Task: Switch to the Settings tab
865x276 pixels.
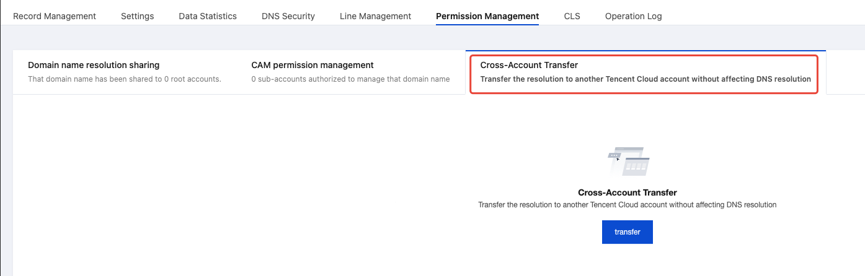Action: (137, 16)
